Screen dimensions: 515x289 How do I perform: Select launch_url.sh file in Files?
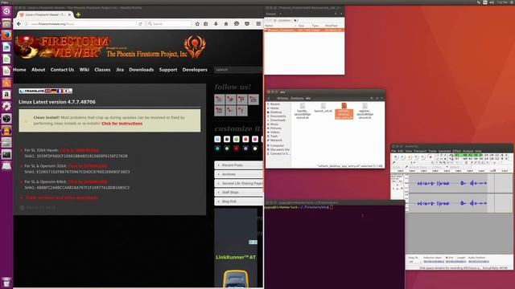[323, 108]
